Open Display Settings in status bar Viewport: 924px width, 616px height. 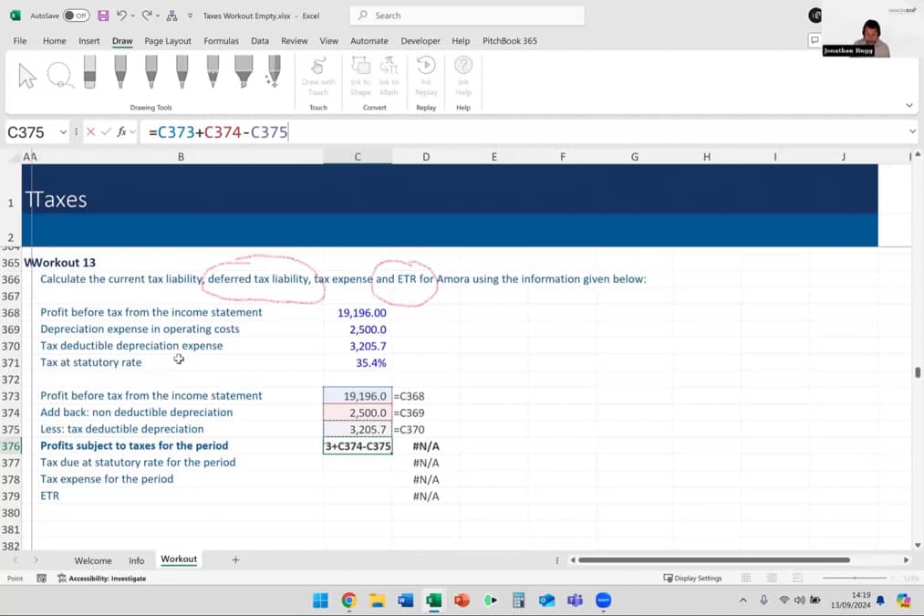point(692,579)
